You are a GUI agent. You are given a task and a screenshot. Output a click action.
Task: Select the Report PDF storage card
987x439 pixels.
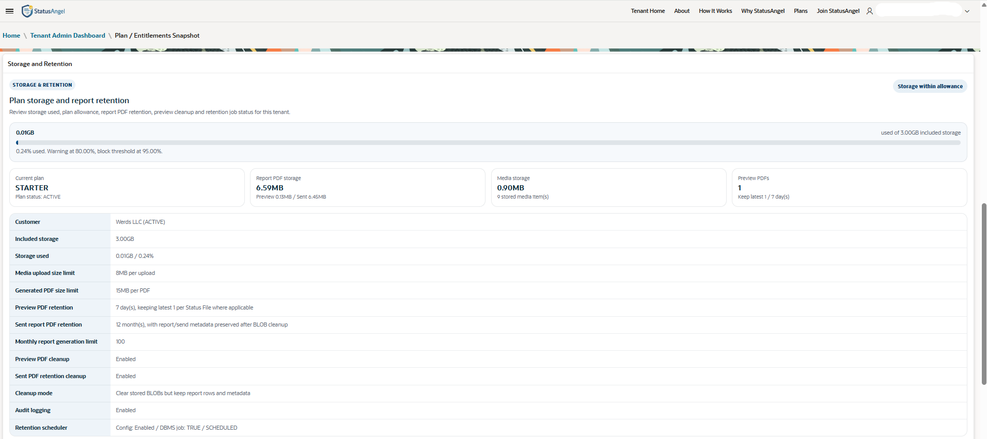[368, 187]
